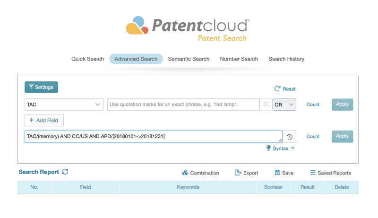
Task: Click the Reset circular arrow icon
Action: [x=277, y=88]
